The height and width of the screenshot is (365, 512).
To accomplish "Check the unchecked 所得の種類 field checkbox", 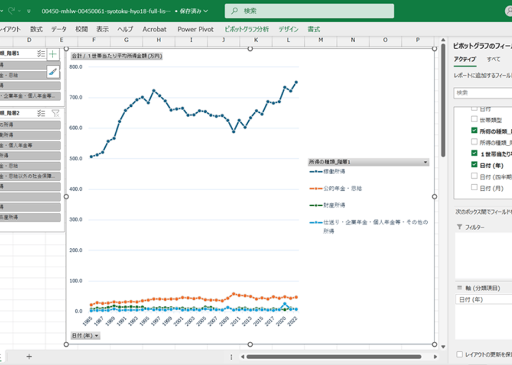I will tap(474, 142).
